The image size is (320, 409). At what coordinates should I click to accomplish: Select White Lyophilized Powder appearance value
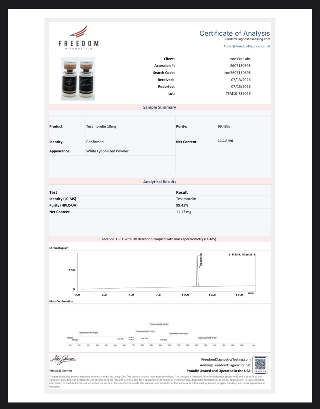click(107, 151)
